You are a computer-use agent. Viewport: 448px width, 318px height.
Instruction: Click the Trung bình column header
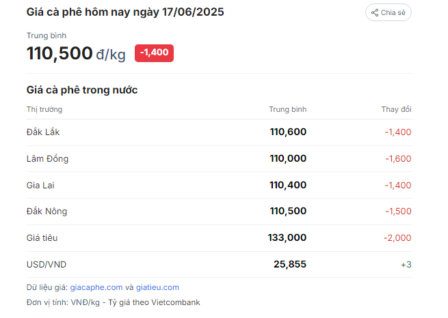click(288, 109)
